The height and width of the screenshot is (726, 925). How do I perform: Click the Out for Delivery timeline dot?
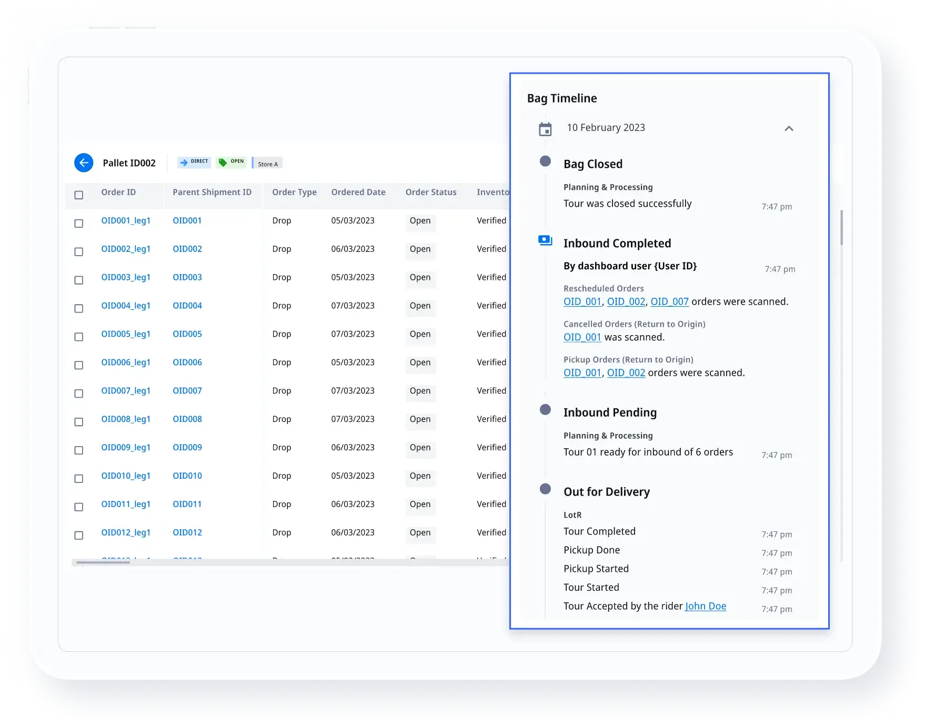click(x=545, y=489)
